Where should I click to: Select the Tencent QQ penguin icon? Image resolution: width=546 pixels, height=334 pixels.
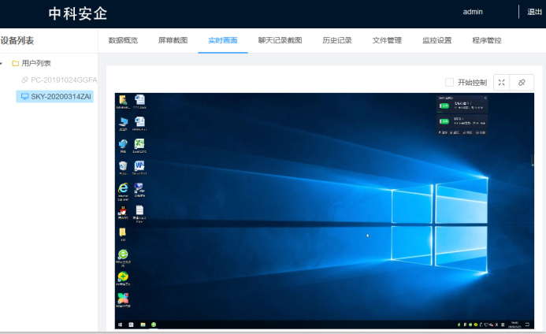click(x=123, y=212)
